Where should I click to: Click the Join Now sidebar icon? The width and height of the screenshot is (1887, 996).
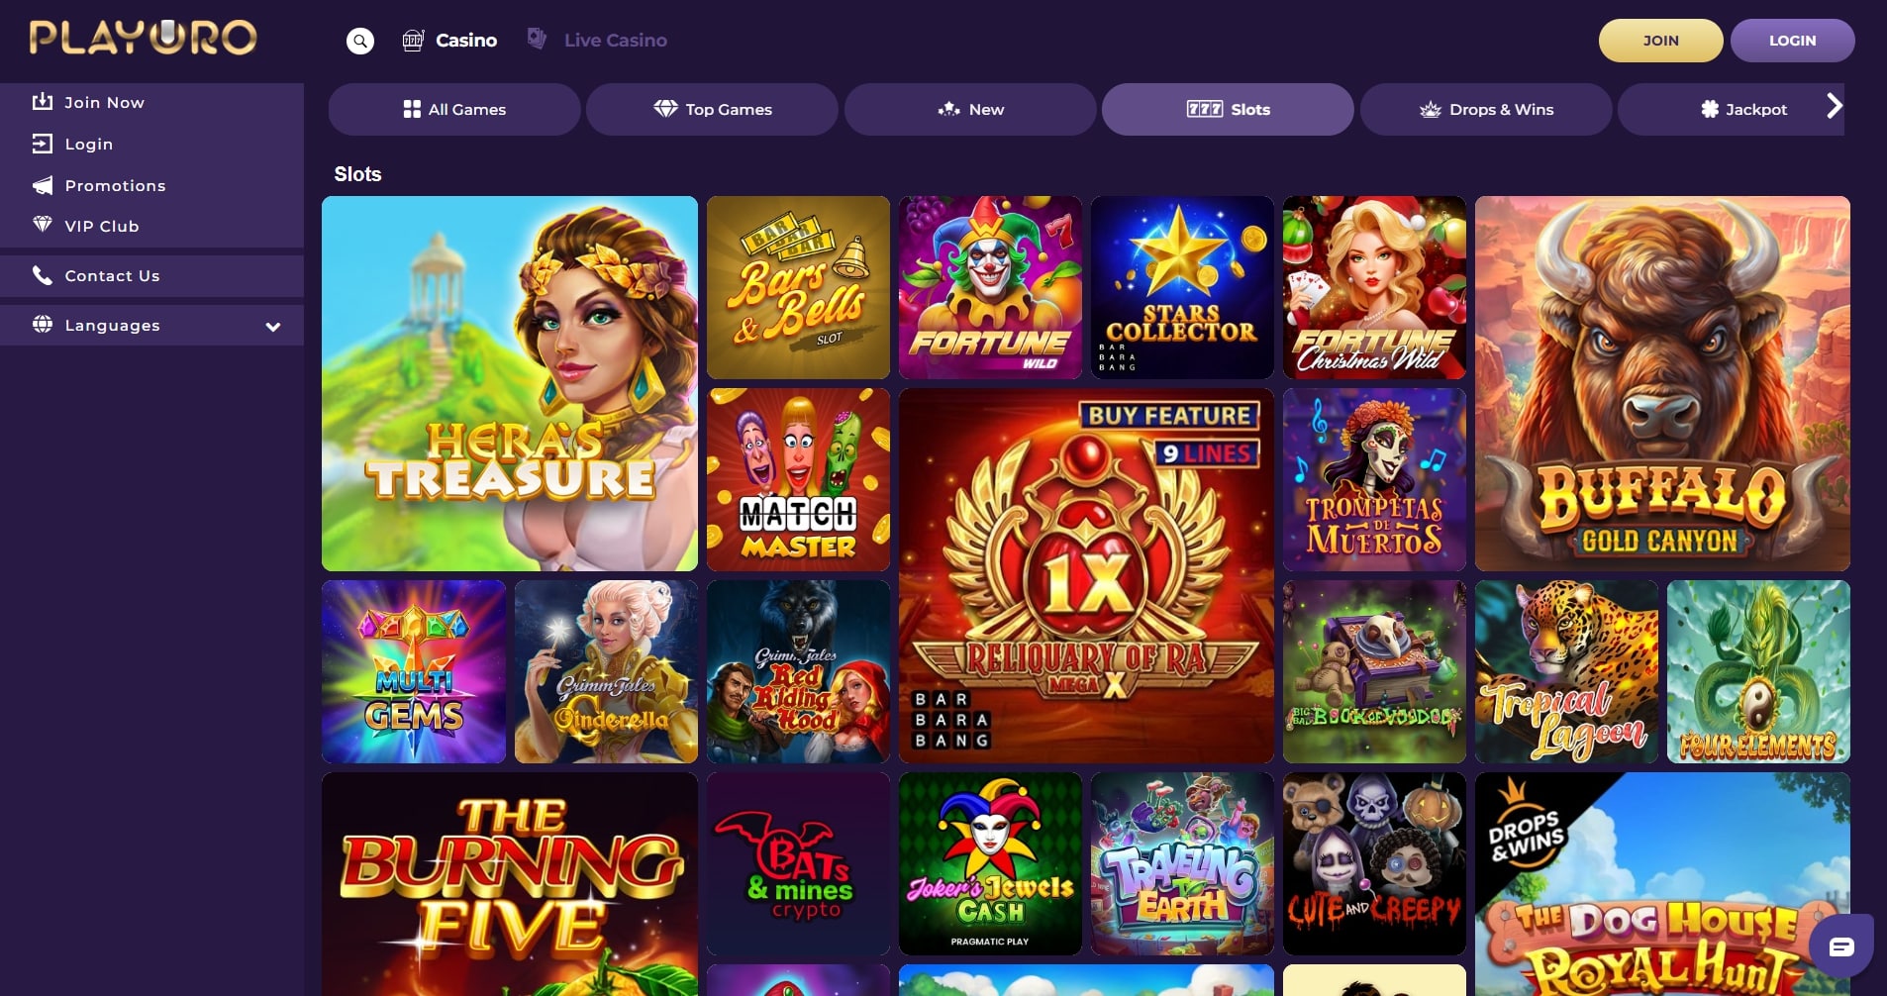pyautogui.click(x=43, y=102)
